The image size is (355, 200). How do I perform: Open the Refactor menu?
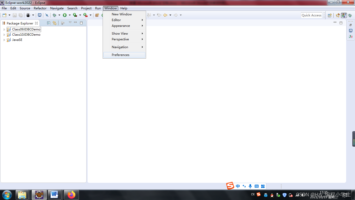[40, 8]
